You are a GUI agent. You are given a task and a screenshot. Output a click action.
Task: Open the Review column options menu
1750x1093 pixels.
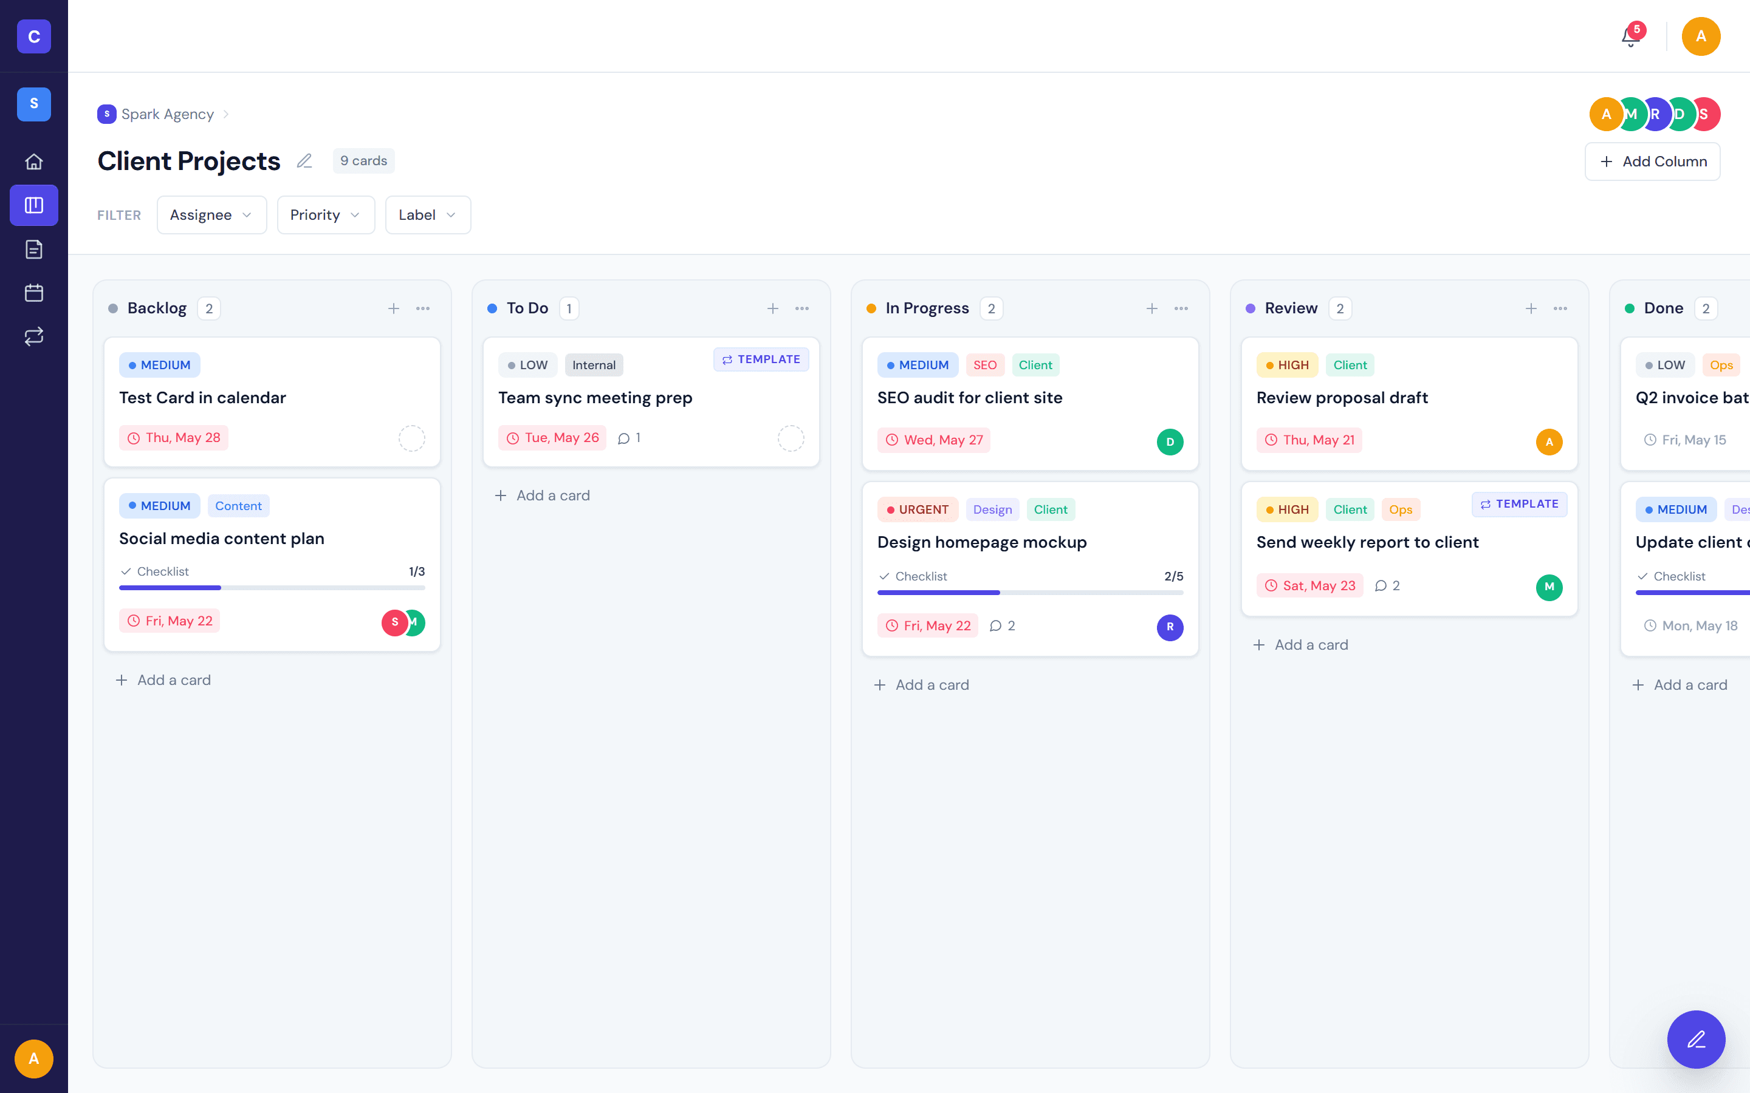(x=1560, y=308)
